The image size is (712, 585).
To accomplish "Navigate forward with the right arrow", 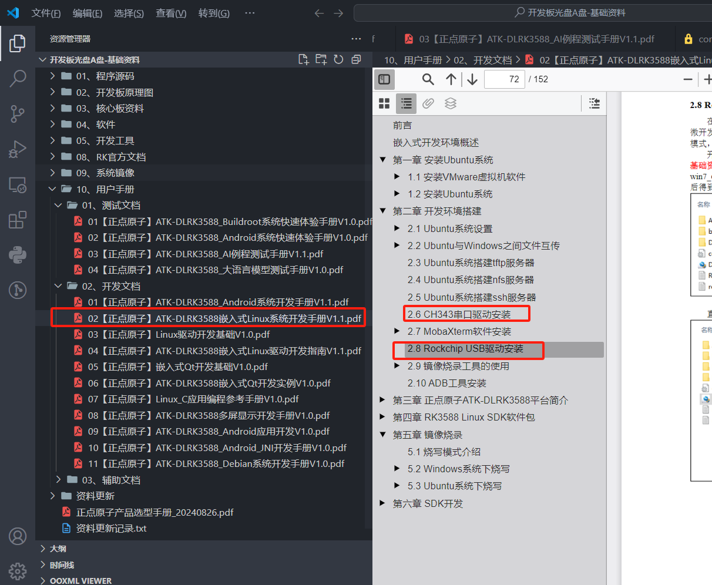I will click(x=338, y=13).
